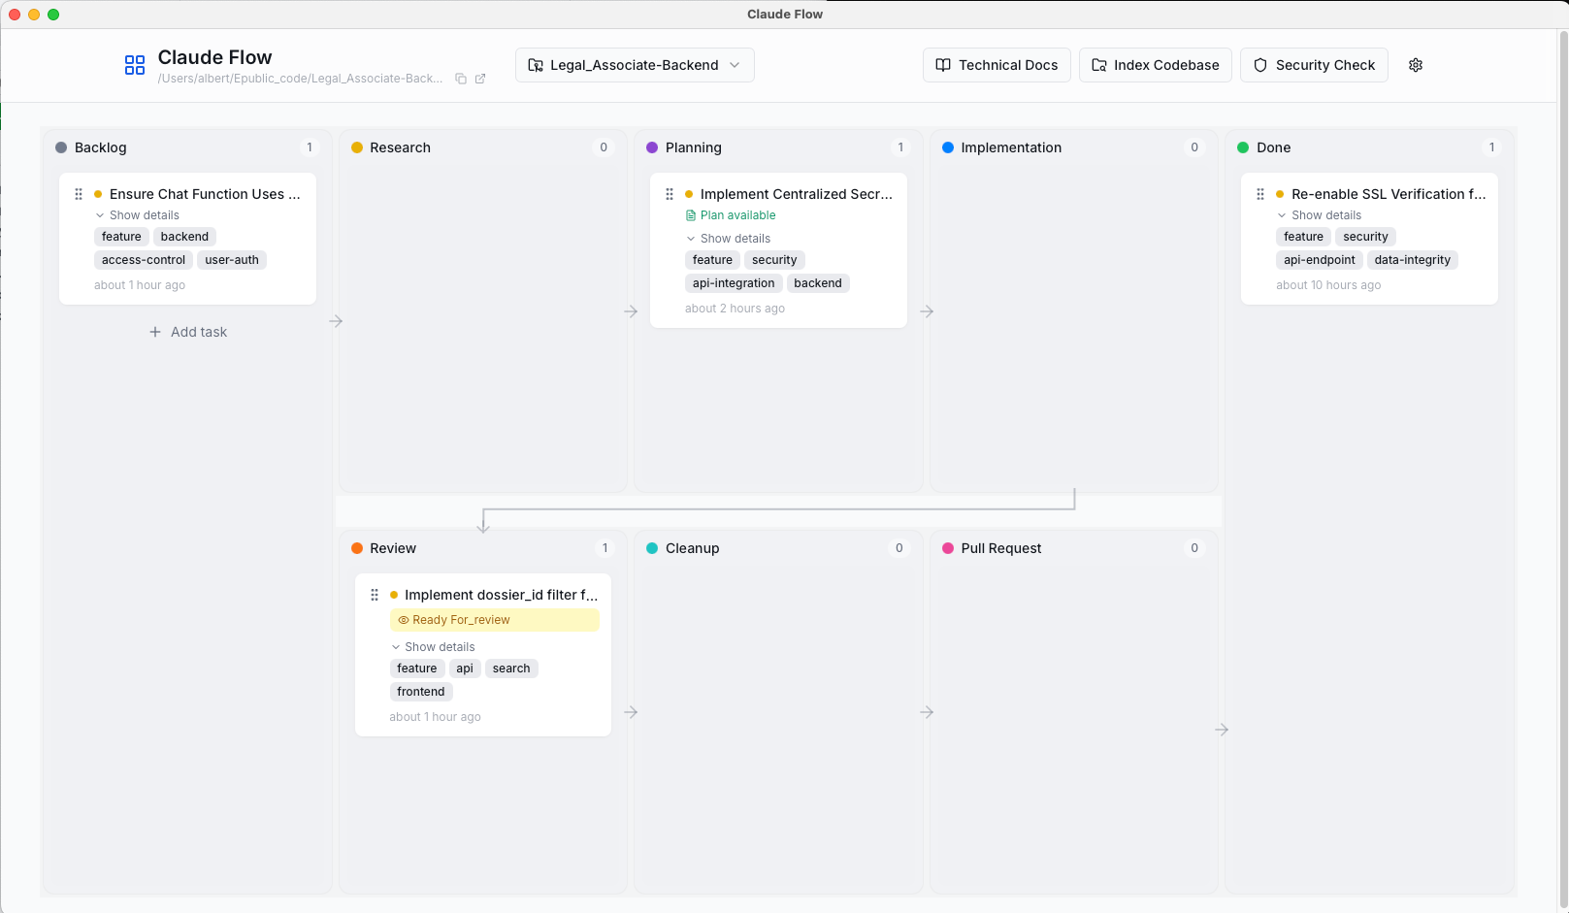1569x913 pixels.
Task: Click the Claude Flow grid logo
Action: pyautogui.click(x=134, y=65)
